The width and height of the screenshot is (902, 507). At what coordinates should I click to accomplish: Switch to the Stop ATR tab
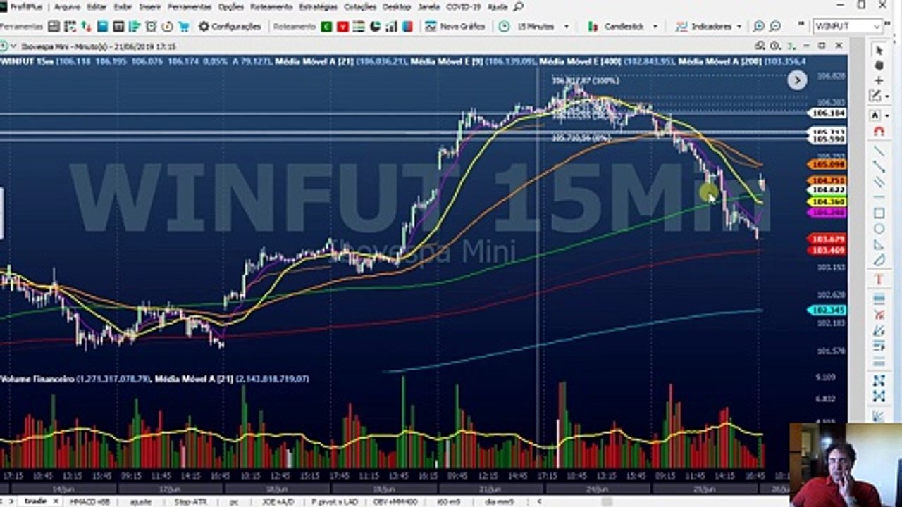click(190, 502)
